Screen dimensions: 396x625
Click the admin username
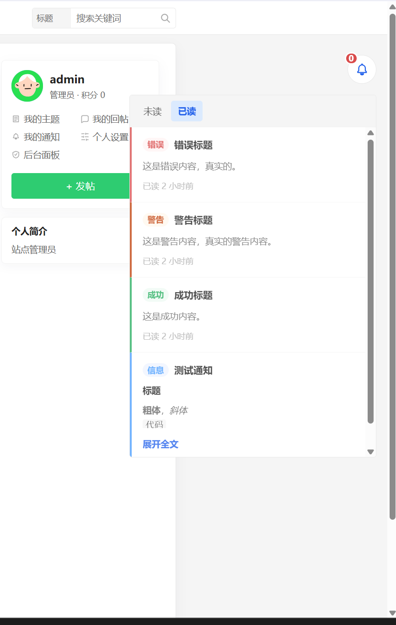pos(67,79)
